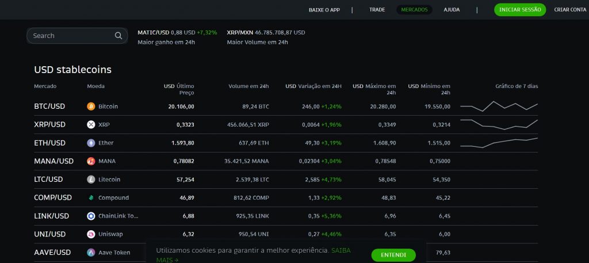Click the Mercado column header
The image size is (589, 263).
point(45,86)
